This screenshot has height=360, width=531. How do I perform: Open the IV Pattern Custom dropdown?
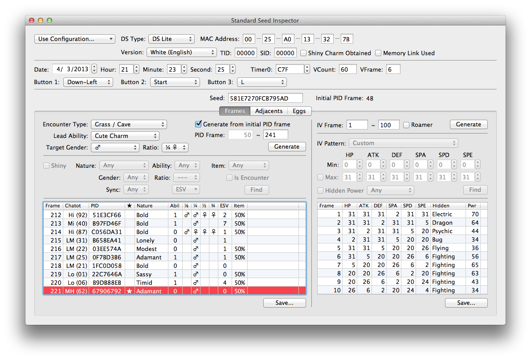click(403, 143)
